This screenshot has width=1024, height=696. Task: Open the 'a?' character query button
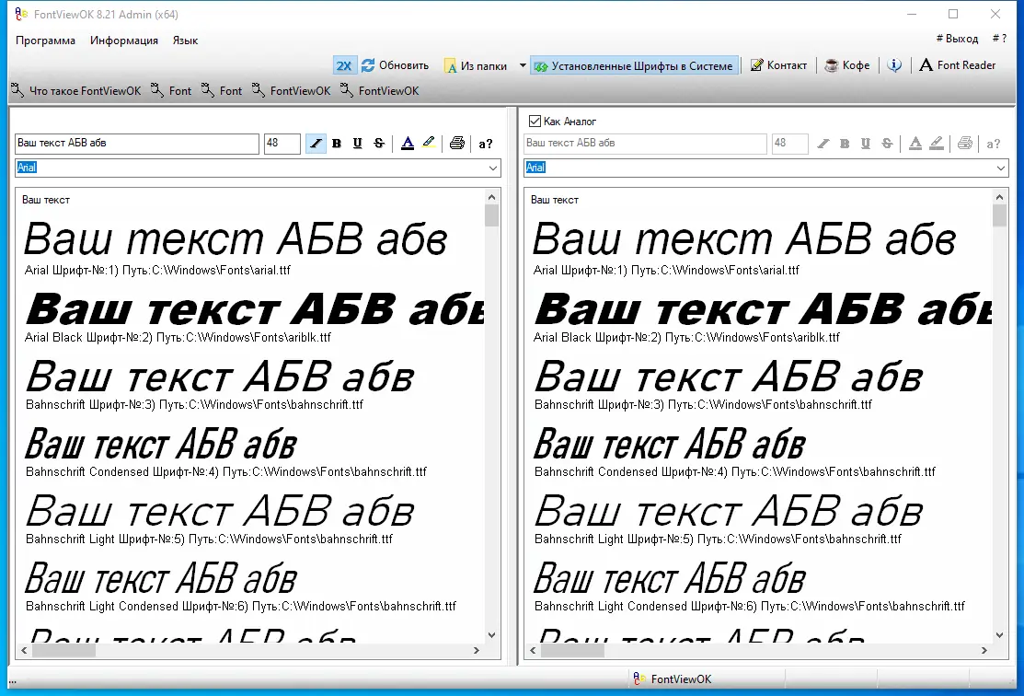(485, 144)
